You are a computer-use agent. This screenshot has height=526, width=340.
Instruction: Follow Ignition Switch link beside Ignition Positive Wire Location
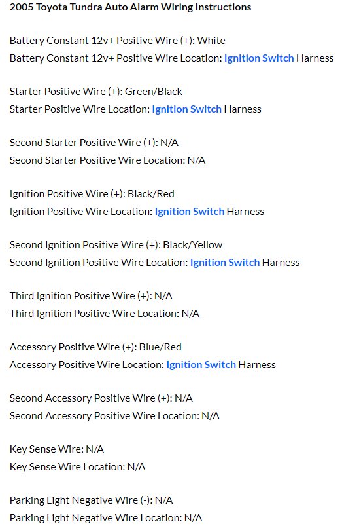tap(189, 212)
